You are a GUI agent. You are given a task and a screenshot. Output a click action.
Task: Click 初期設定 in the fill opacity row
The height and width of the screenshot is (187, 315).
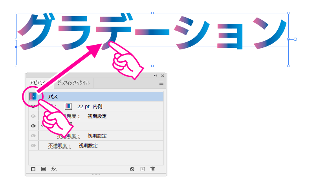97,136
